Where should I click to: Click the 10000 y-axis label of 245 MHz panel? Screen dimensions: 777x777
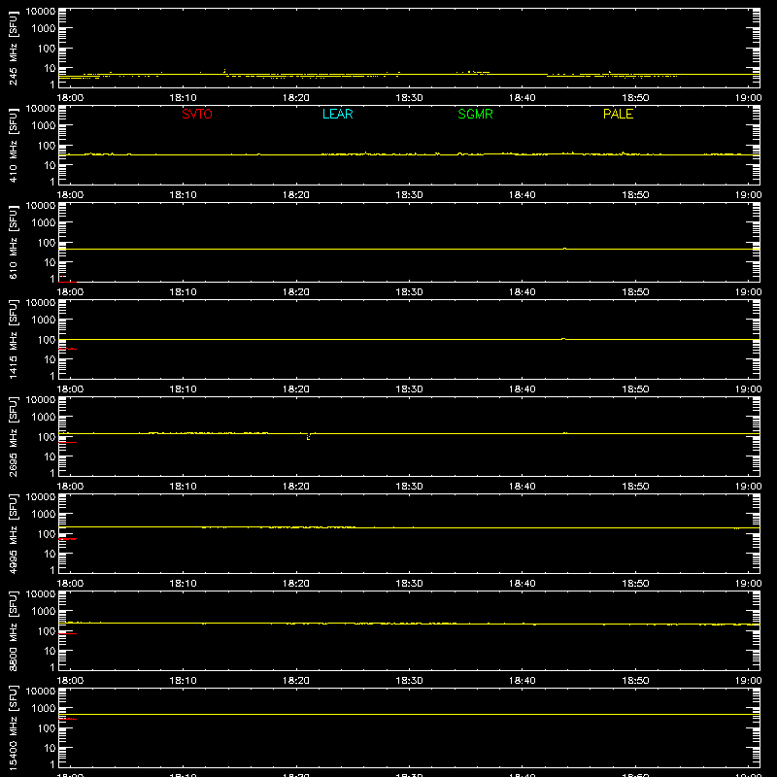(41, 12)
